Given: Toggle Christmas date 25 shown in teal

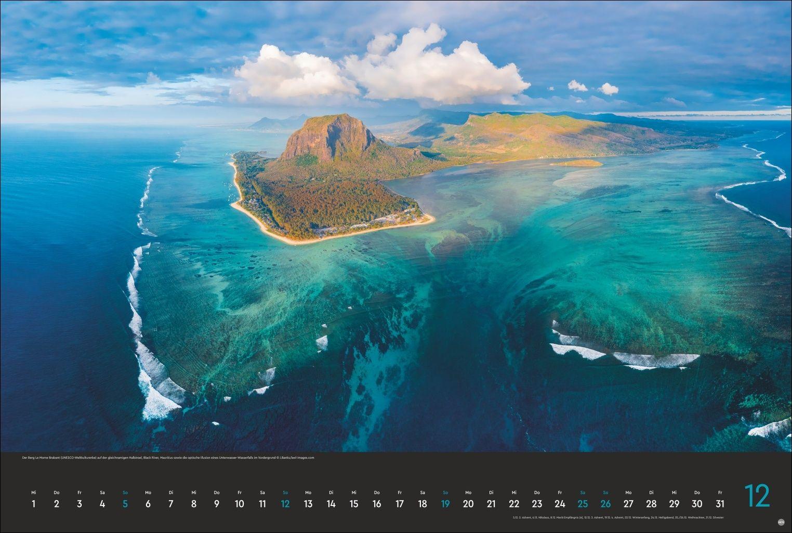Looking at the screenshot, I should [x=583, y=503].
